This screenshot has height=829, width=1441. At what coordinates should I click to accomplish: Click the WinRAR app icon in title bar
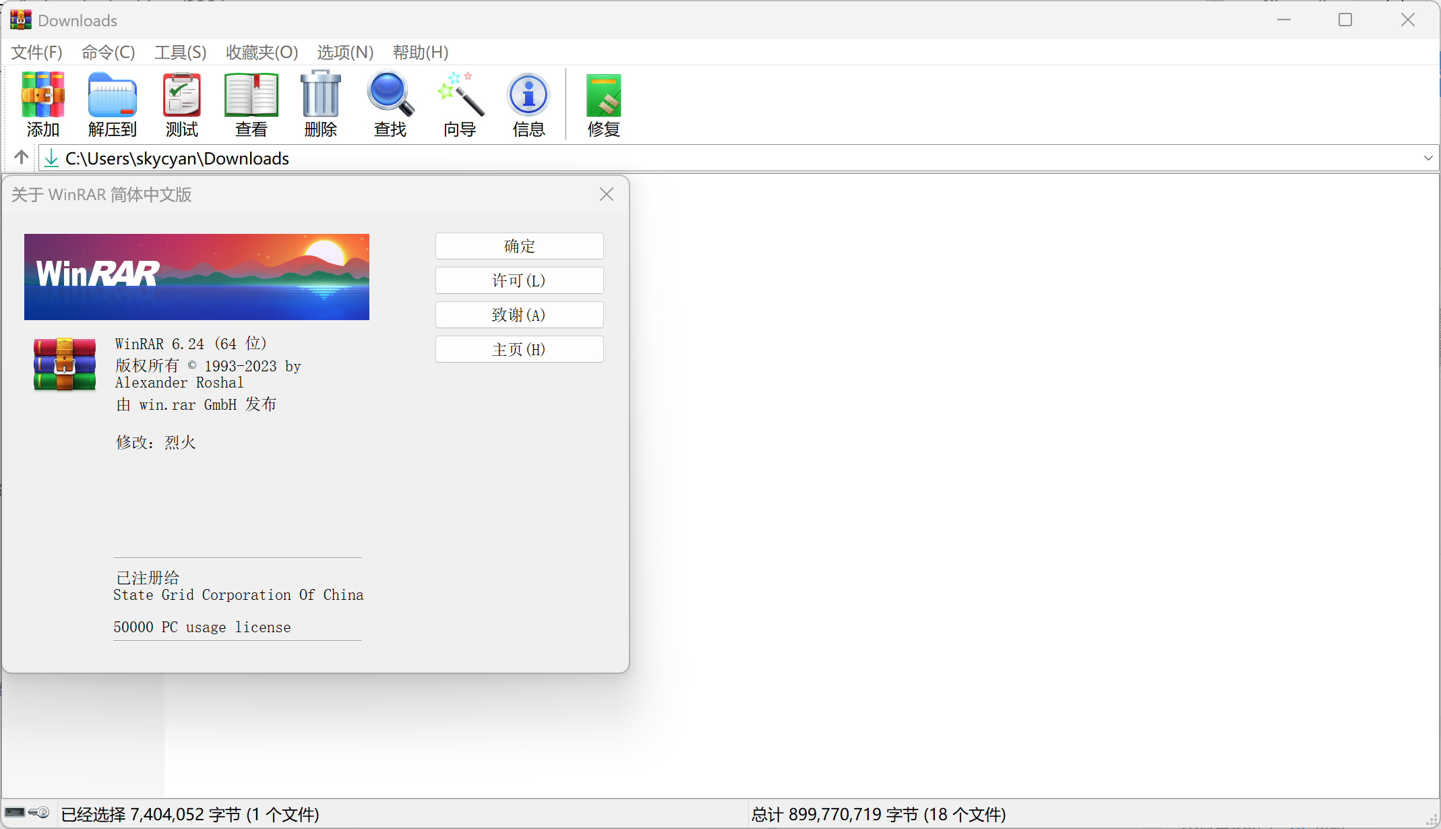[x=21, y=20]
